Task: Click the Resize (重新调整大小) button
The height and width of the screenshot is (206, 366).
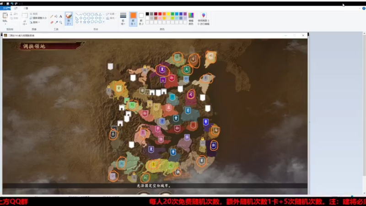Action: point(38,18)
